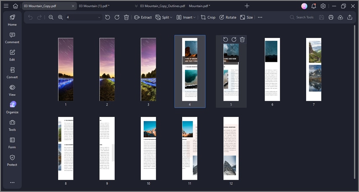This screenshot has width=359, height=192.
Task: Delete selected page using toolbar trash
Action: pyautogui.click(x=126, y=17)
